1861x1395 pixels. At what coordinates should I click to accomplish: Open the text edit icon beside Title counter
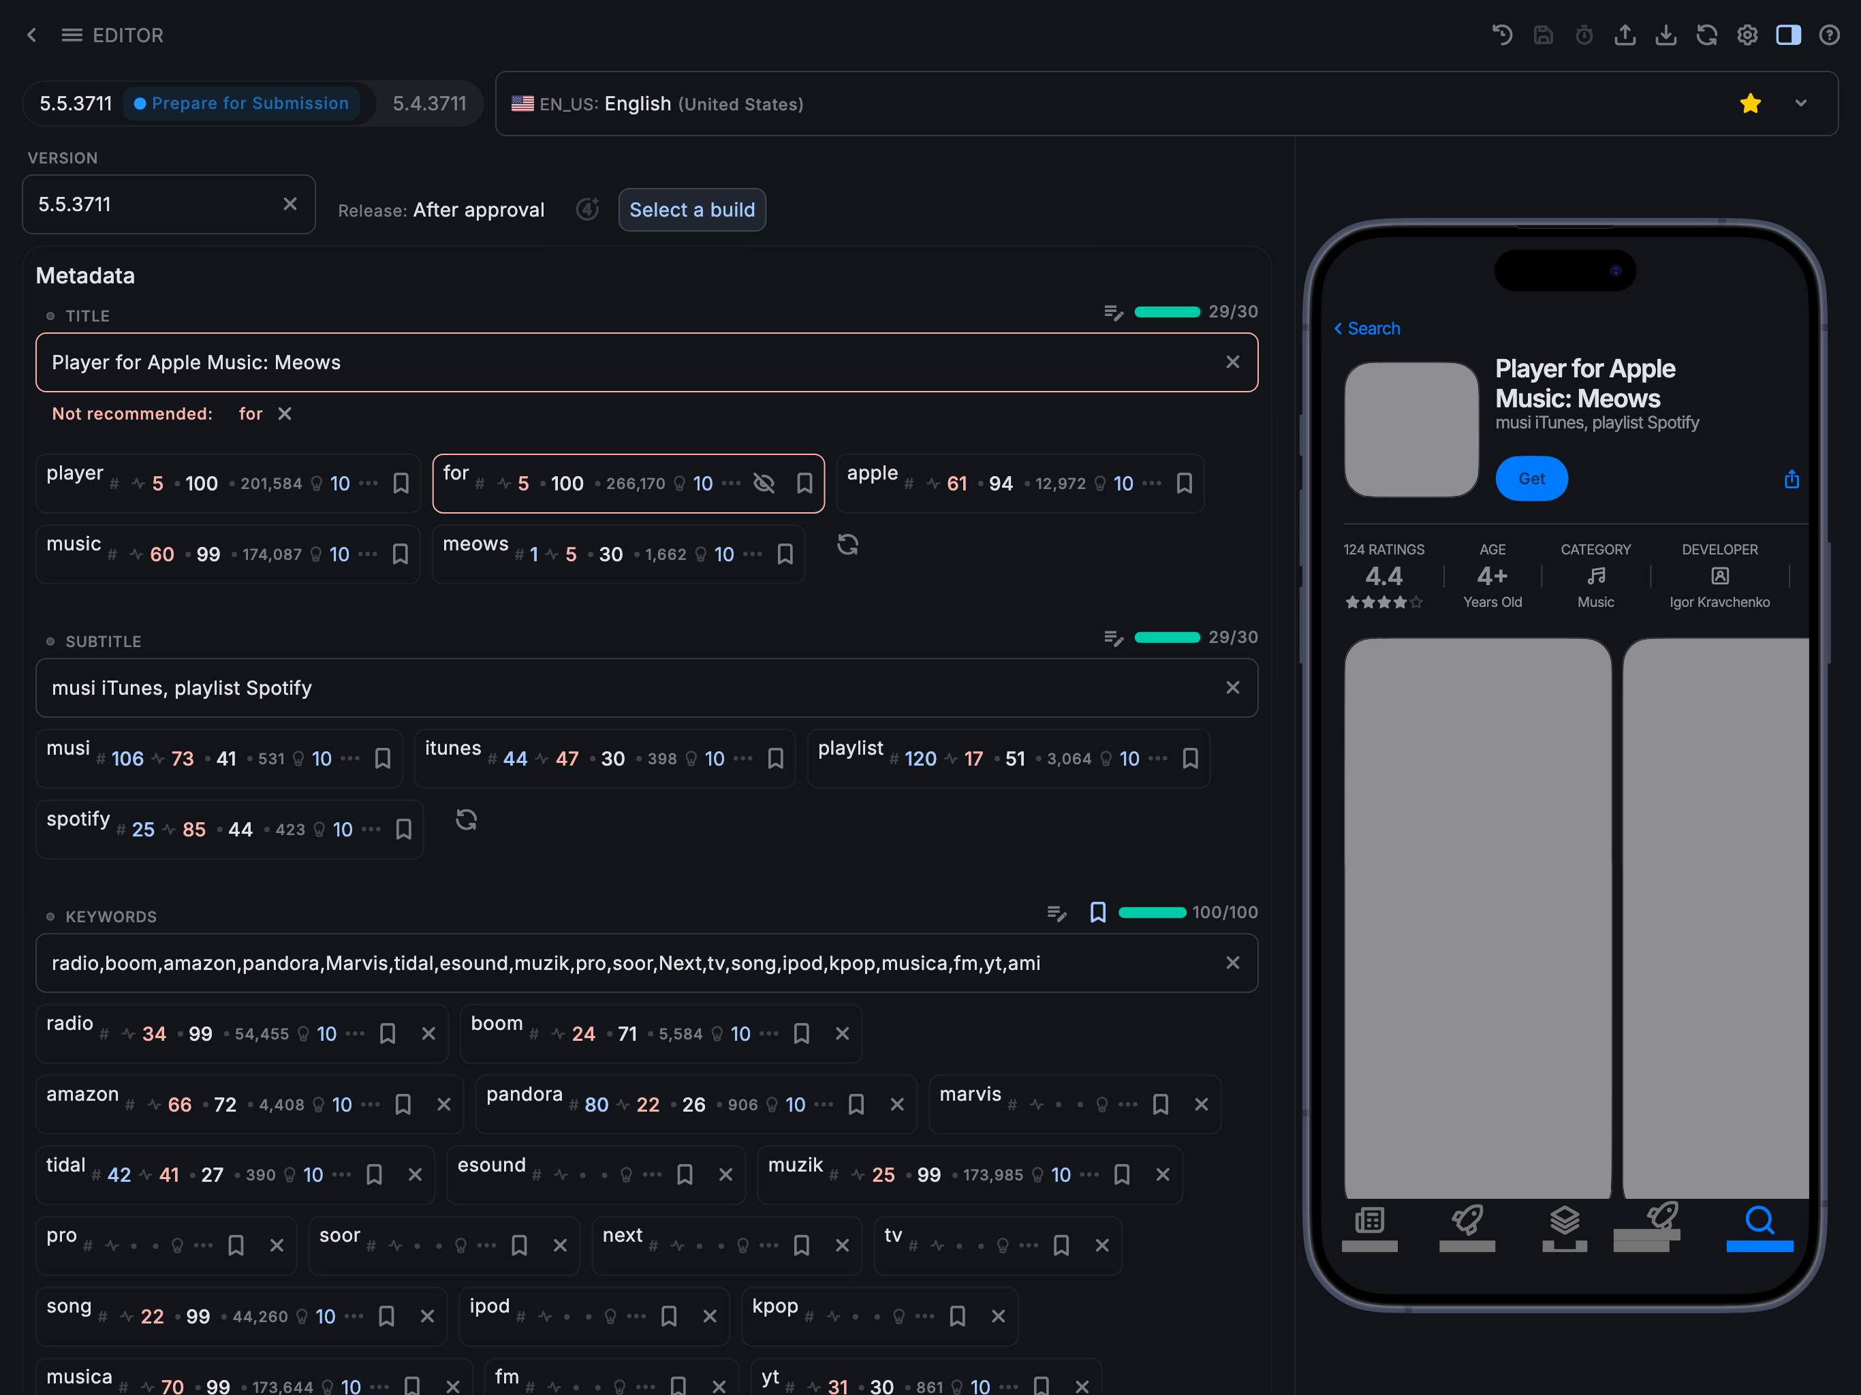pos(1113,312)
